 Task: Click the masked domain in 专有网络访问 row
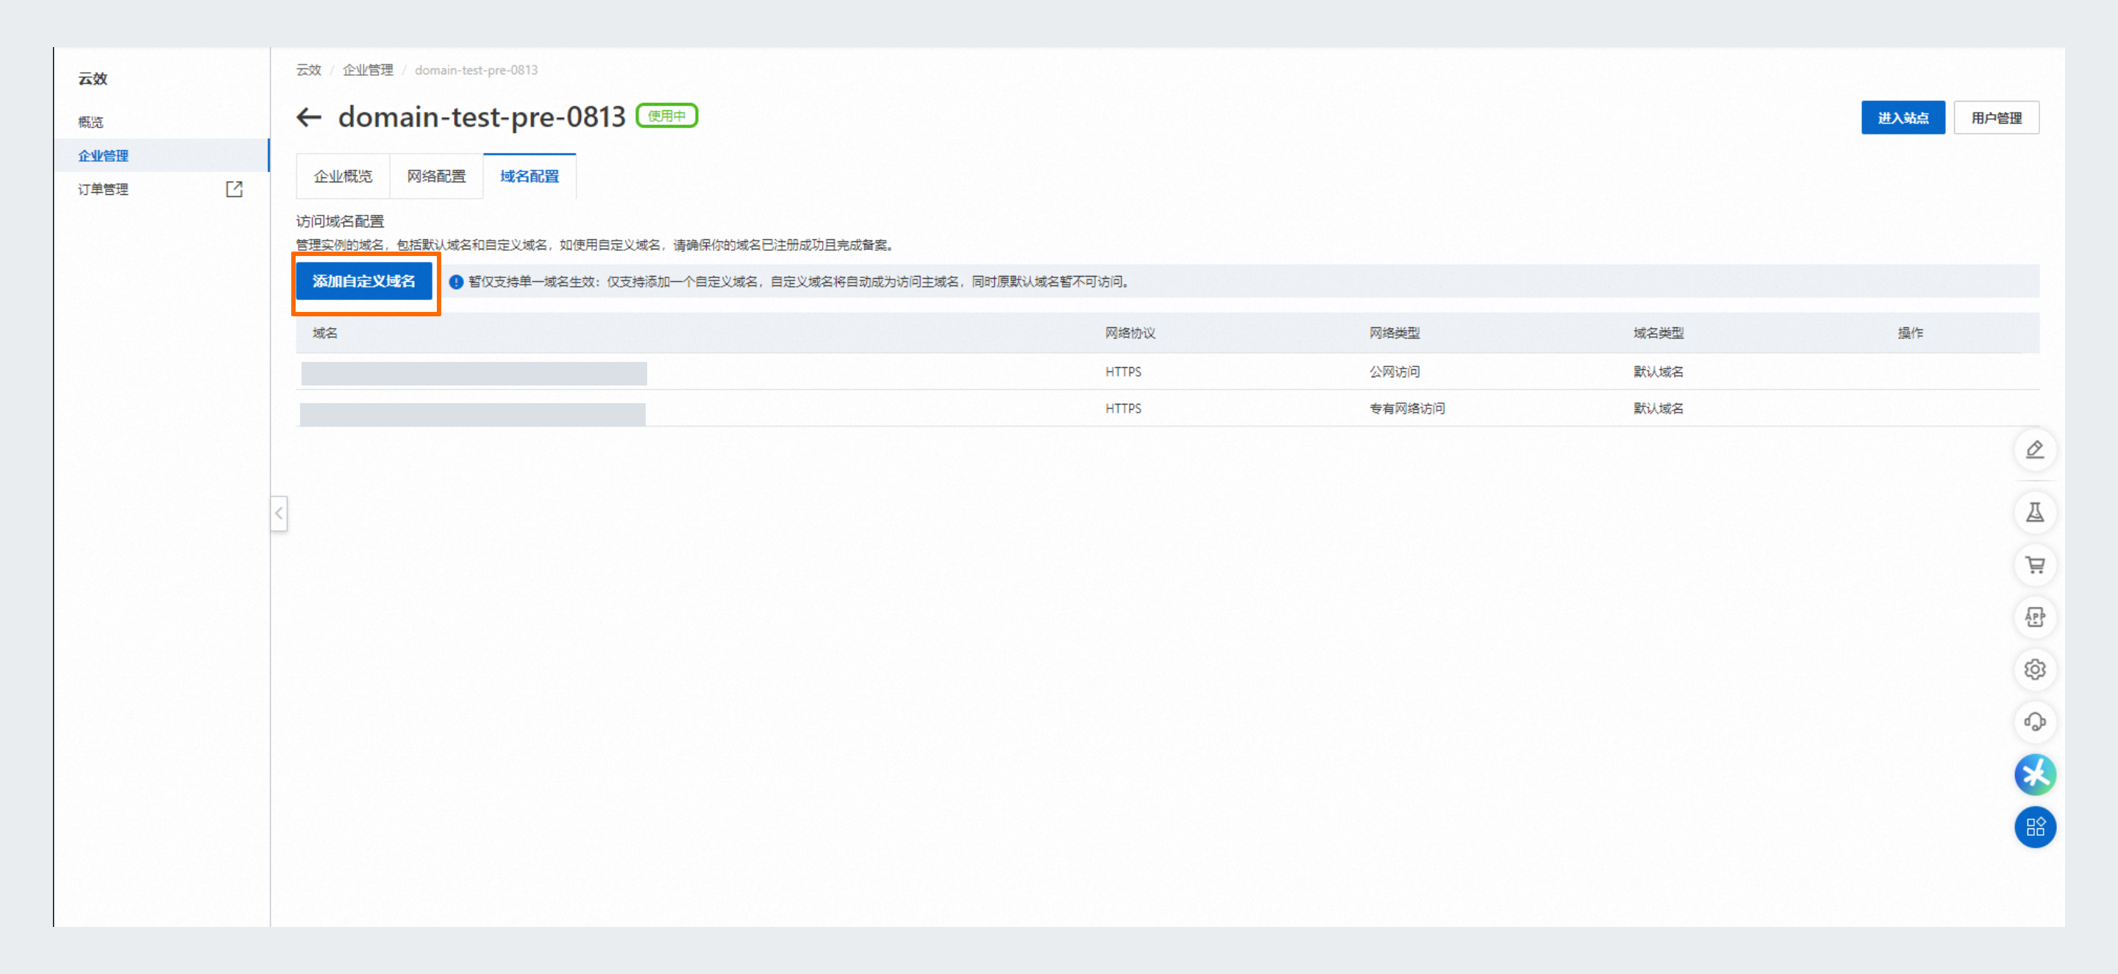(473, 415)
